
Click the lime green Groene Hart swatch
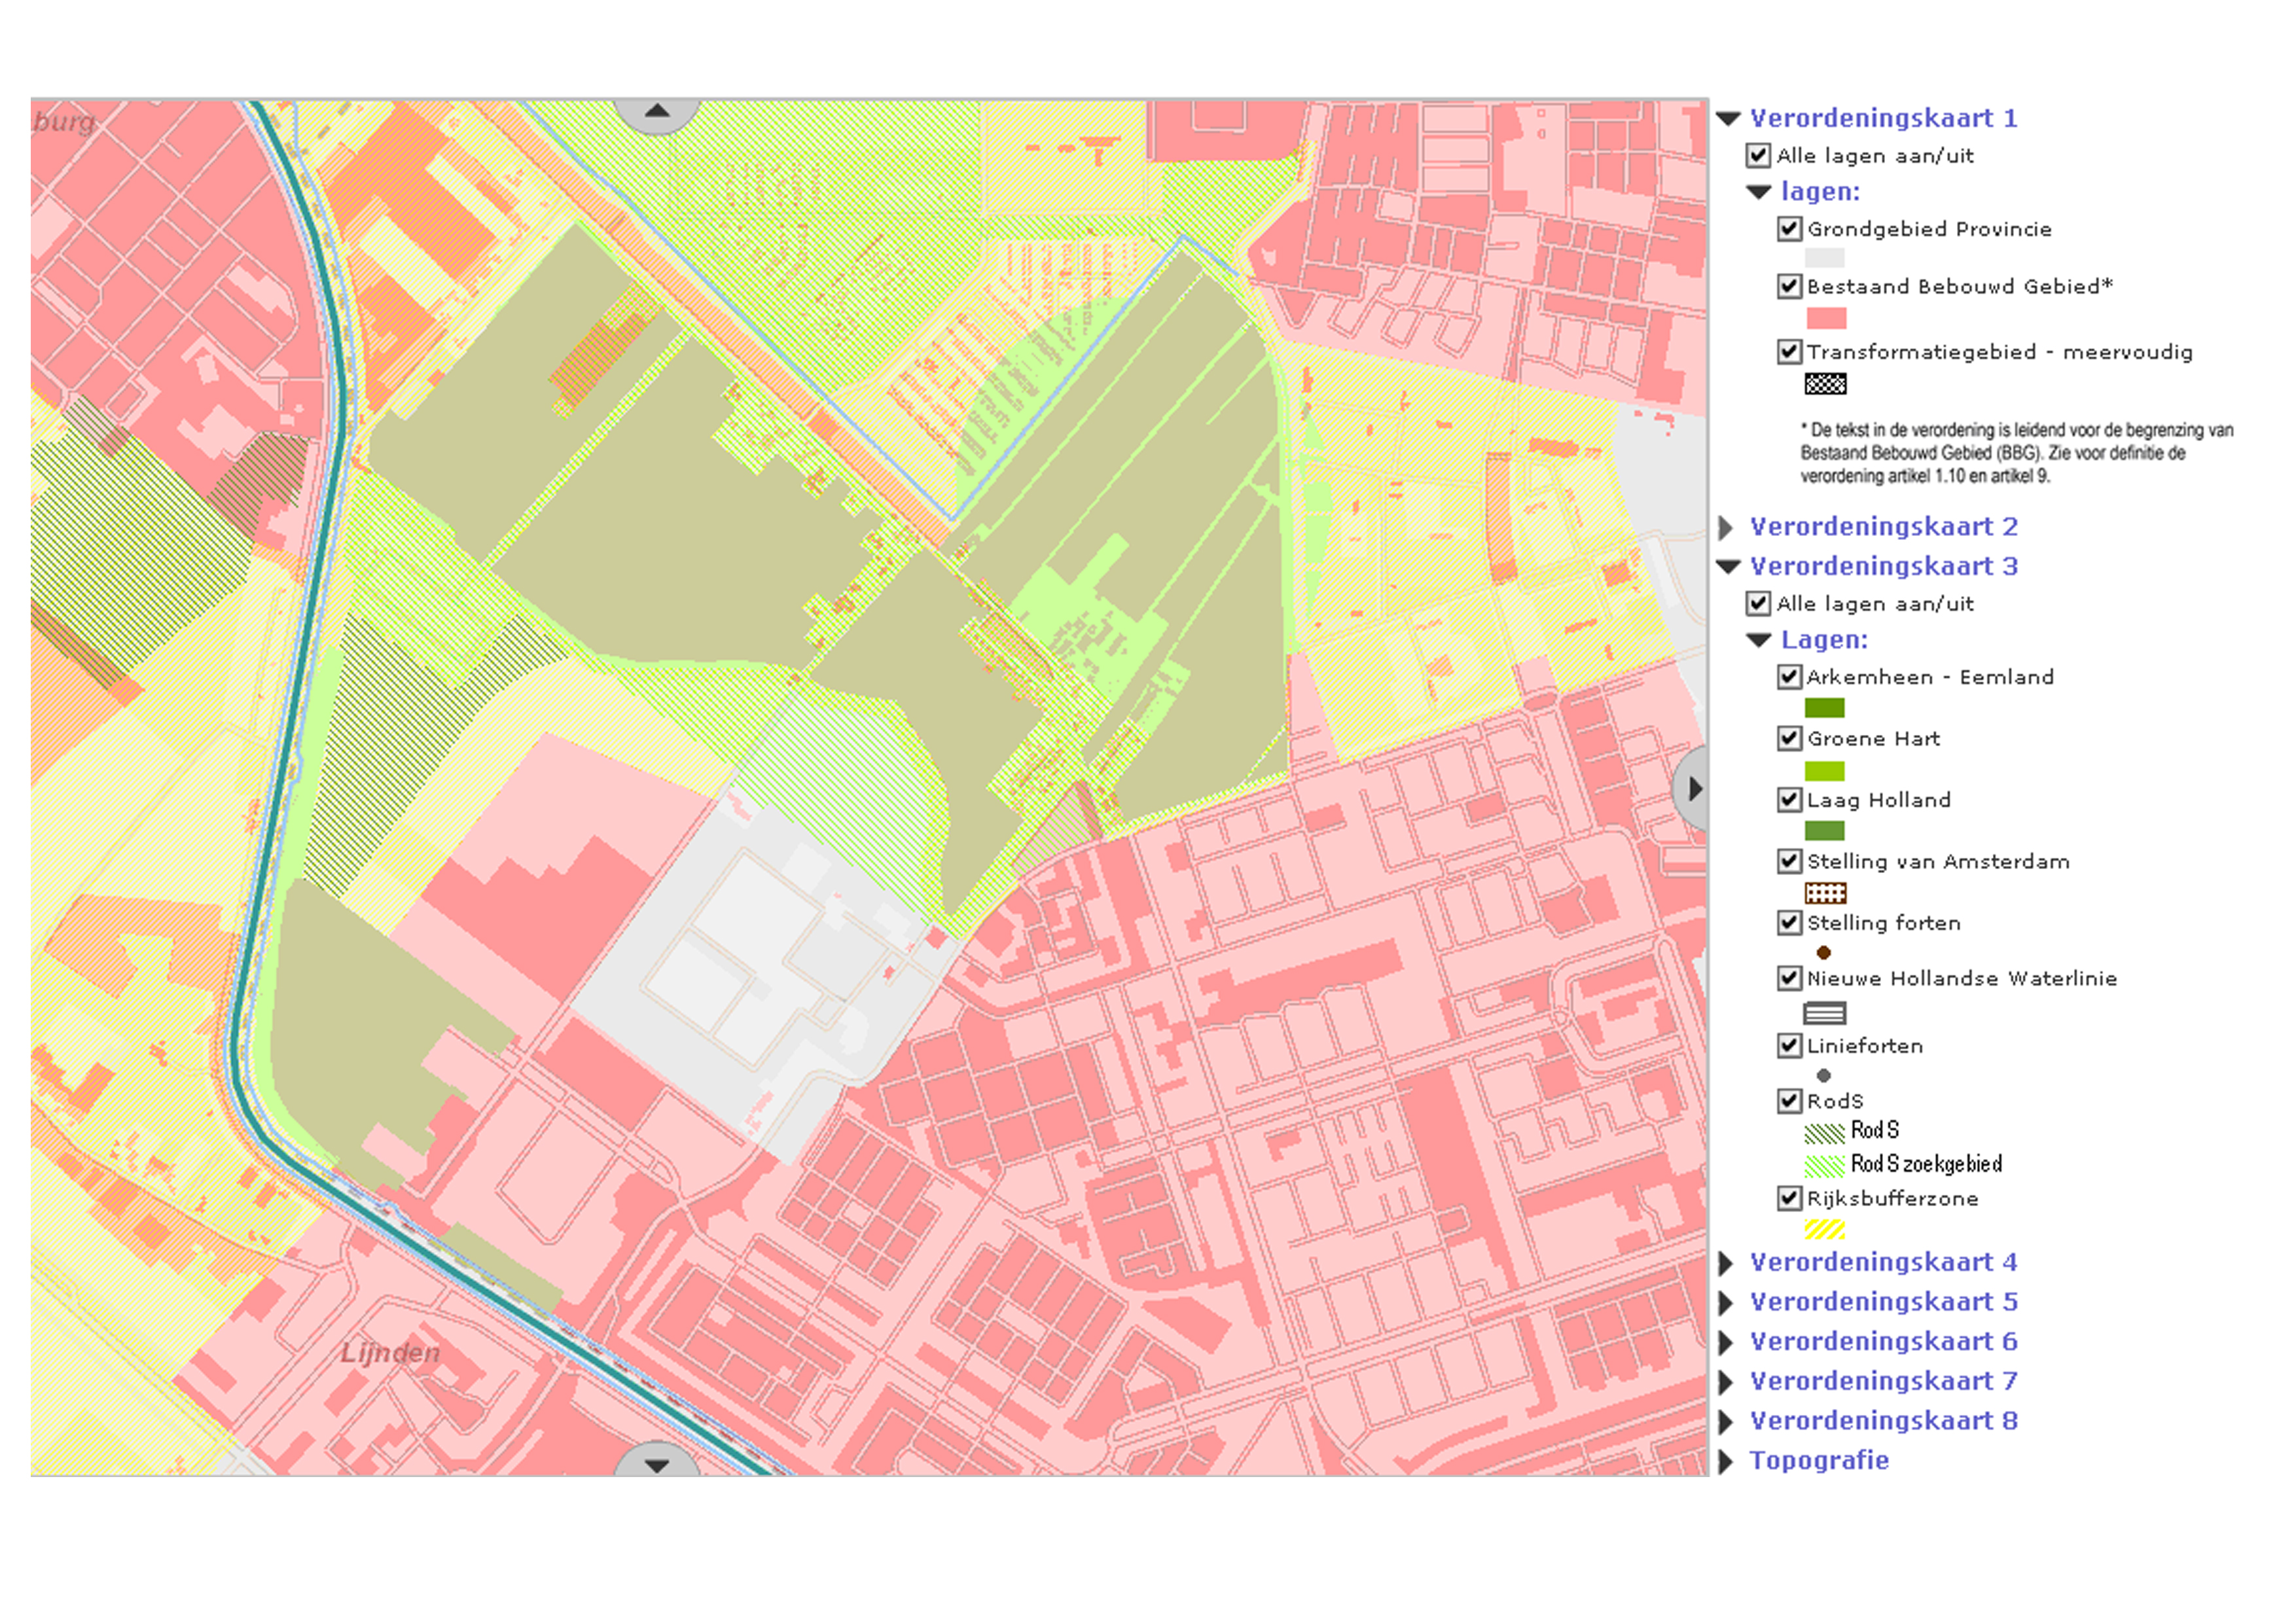click(1825, 771)
